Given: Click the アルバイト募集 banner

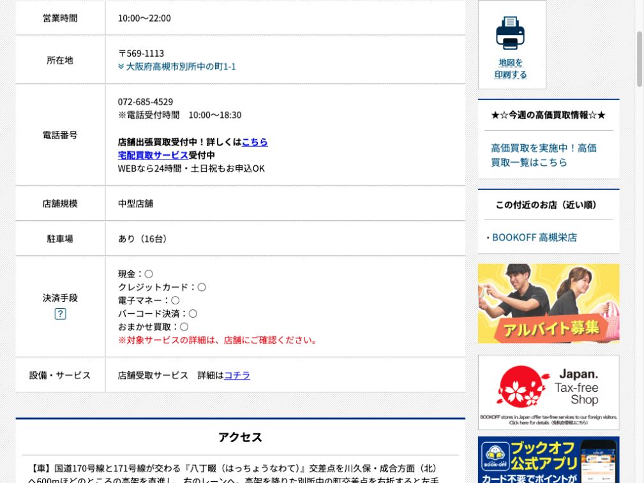Looking at the screenshot, I should coord(549,304).
